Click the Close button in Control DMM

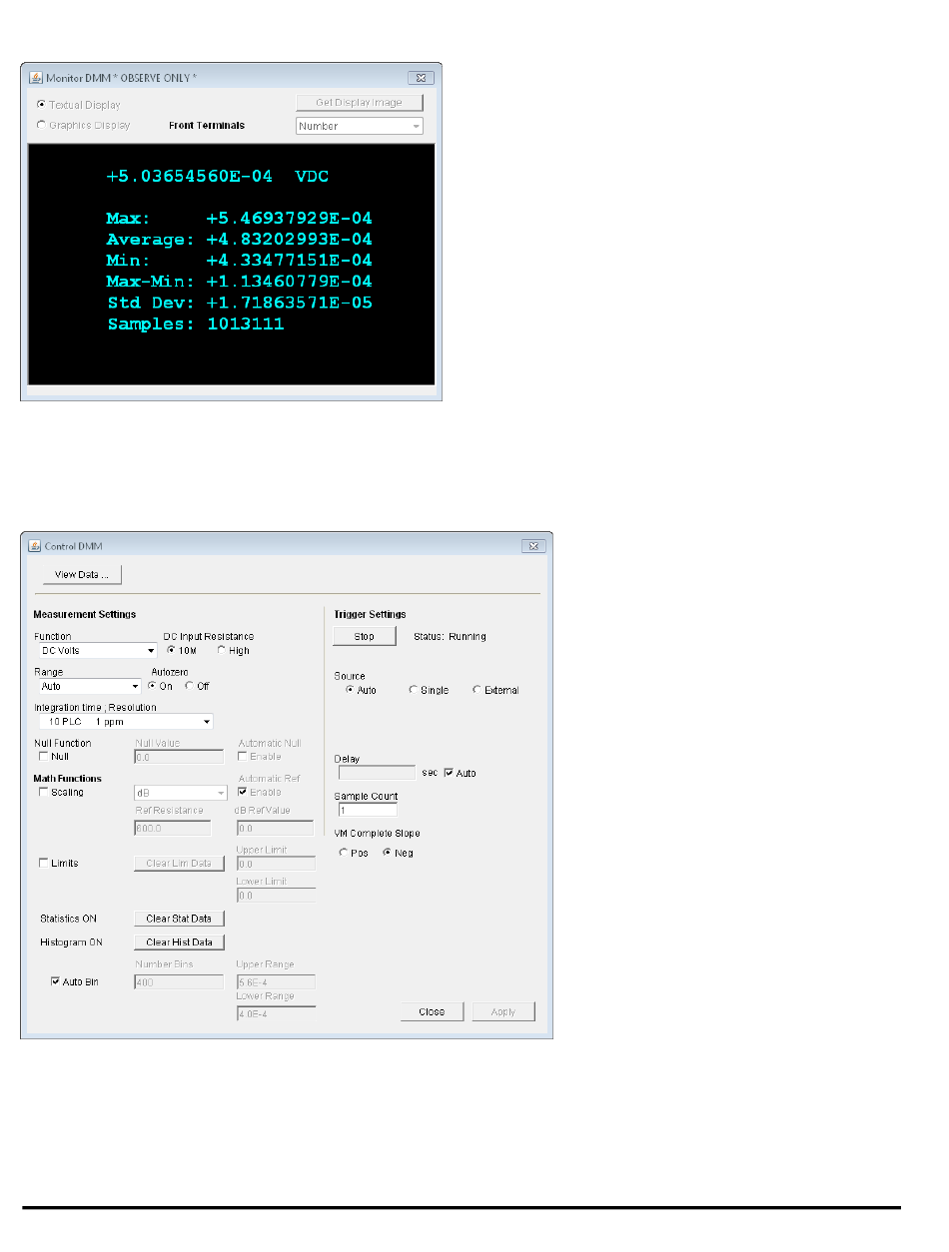pos(432,1011)
